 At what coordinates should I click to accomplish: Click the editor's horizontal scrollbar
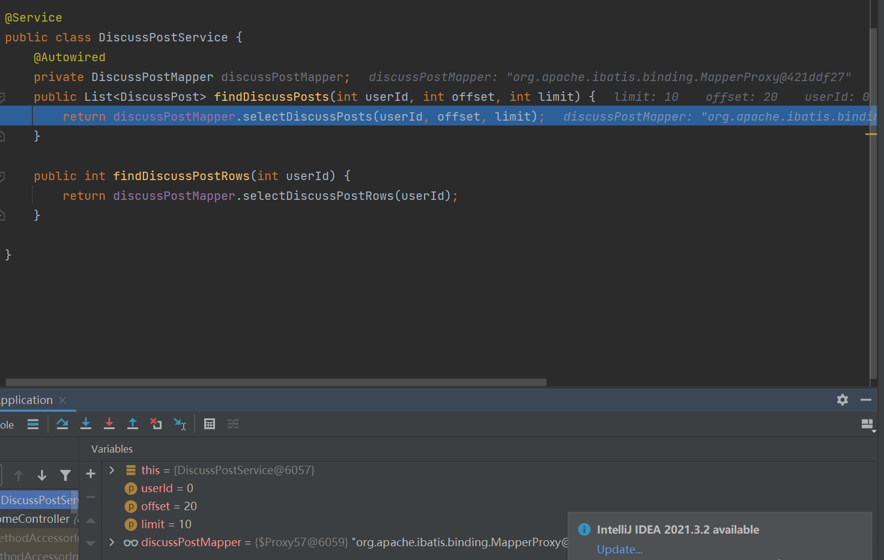(276, 382)
